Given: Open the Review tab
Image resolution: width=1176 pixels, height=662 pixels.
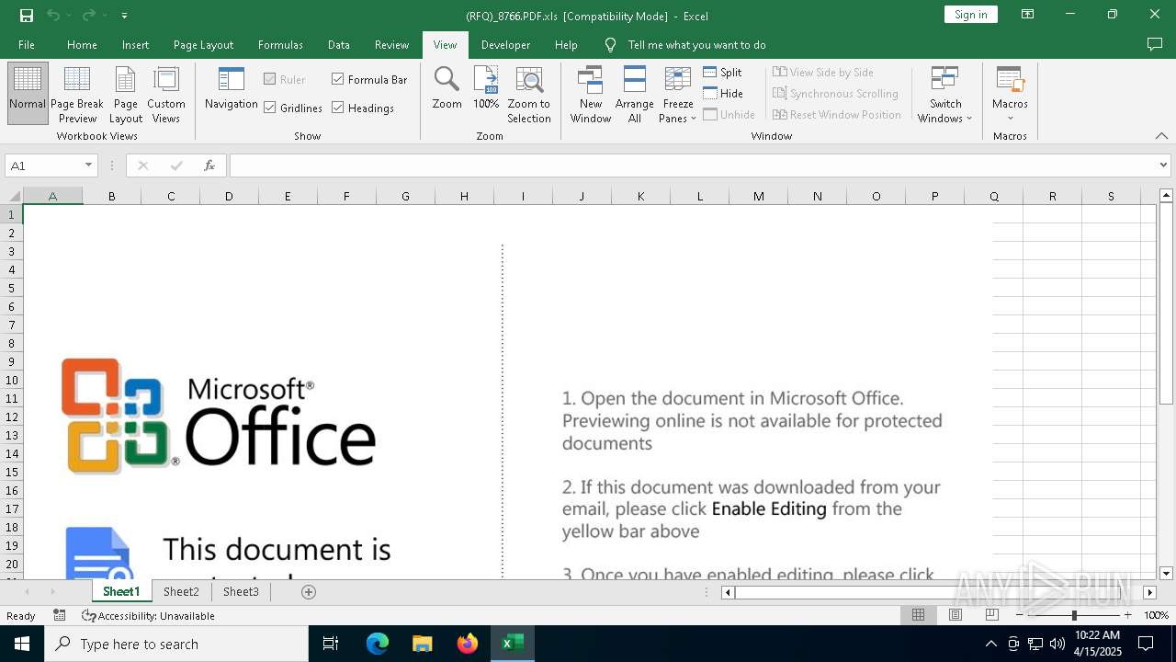Looking at the screenshot, I should click(x=391, y=44).
